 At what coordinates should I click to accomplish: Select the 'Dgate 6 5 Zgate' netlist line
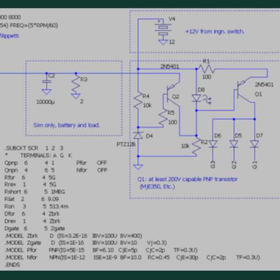tap(35, 228)
